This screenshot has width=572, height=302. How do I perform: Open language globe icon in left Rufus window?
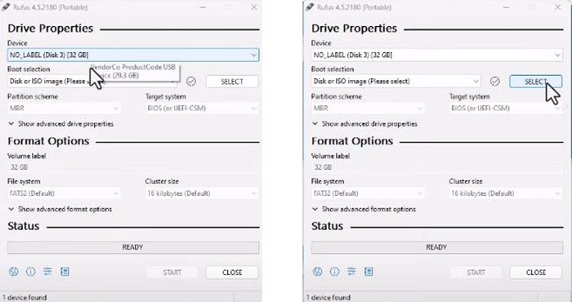coord(14,272)
